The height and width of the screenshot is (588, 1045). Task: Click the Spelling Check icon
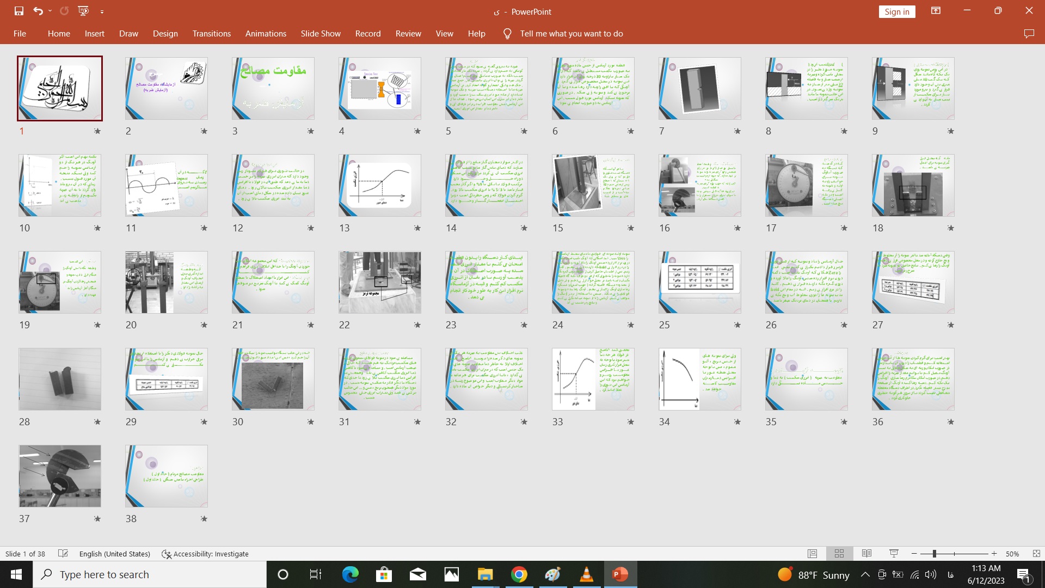63,554
